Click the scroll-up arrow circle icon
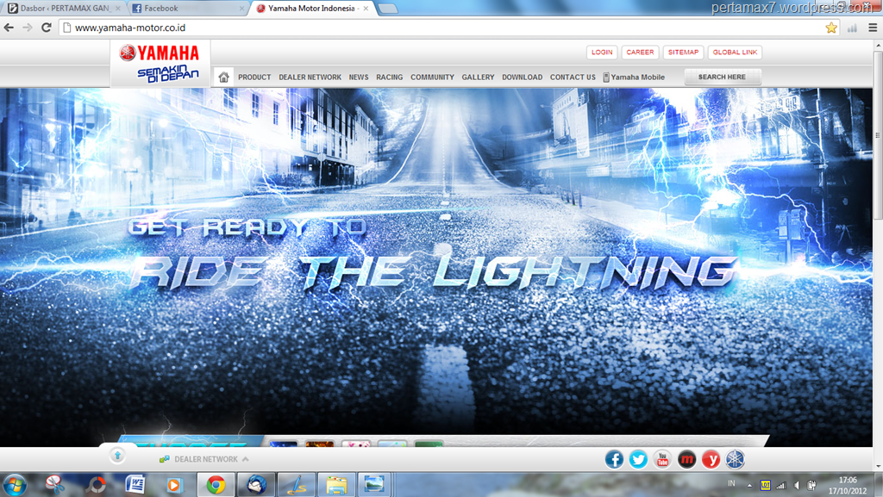Image resolution: width=883 pixels, height=497 pixels. pyautogui.click(x=117, y=456)
